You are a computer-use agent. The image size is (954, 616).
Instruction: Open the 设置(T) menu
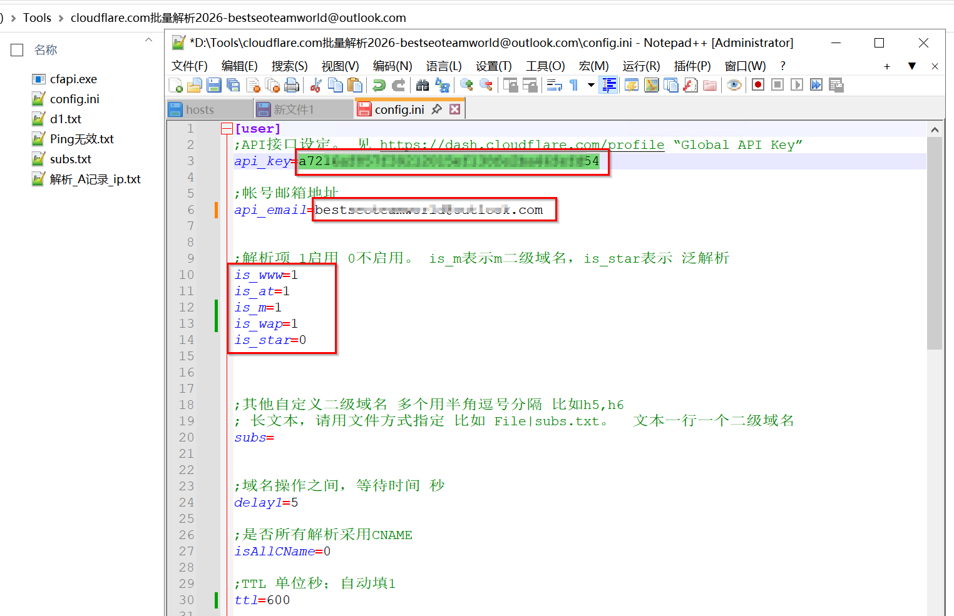[493, 66]
